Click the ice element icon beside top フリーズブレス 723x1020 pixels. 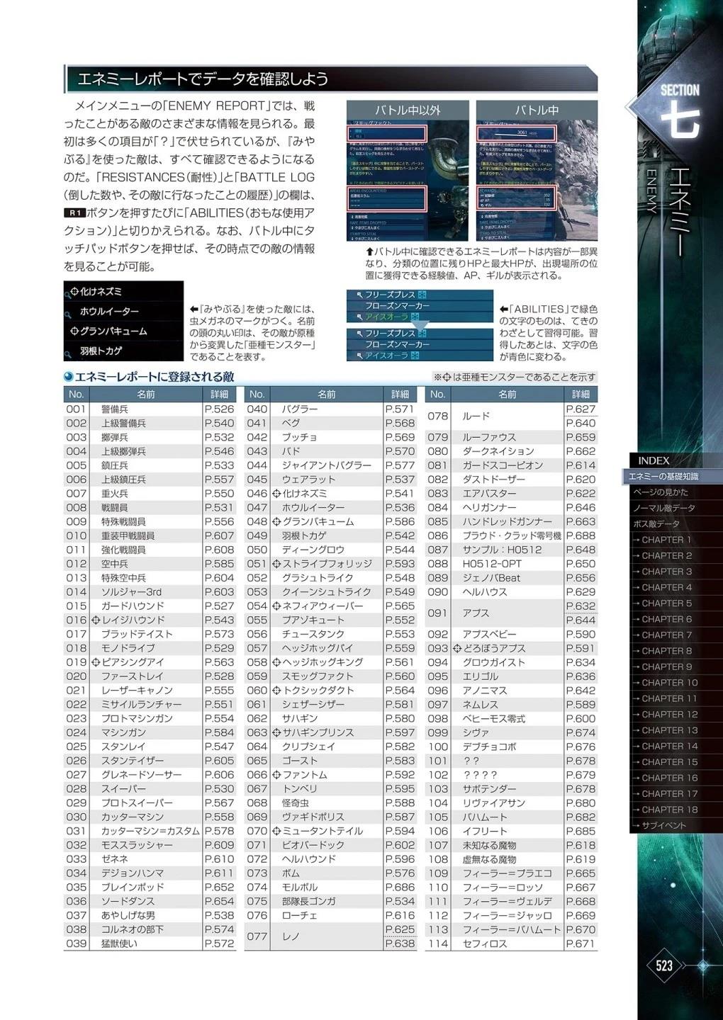(422, 295)
